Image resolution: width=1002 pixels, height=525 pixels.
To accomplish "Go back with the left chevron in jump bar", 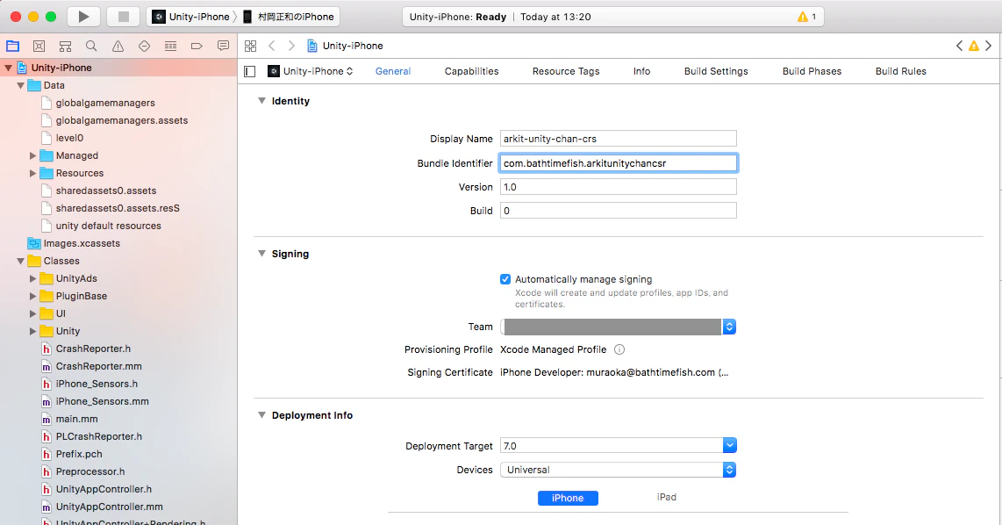I will coord(272,46).
